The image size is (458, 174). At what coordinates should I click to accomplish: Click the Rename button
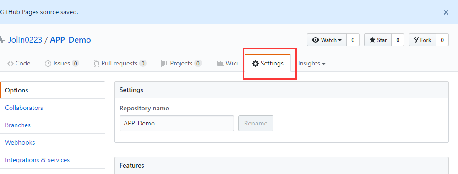pos(256,123)
